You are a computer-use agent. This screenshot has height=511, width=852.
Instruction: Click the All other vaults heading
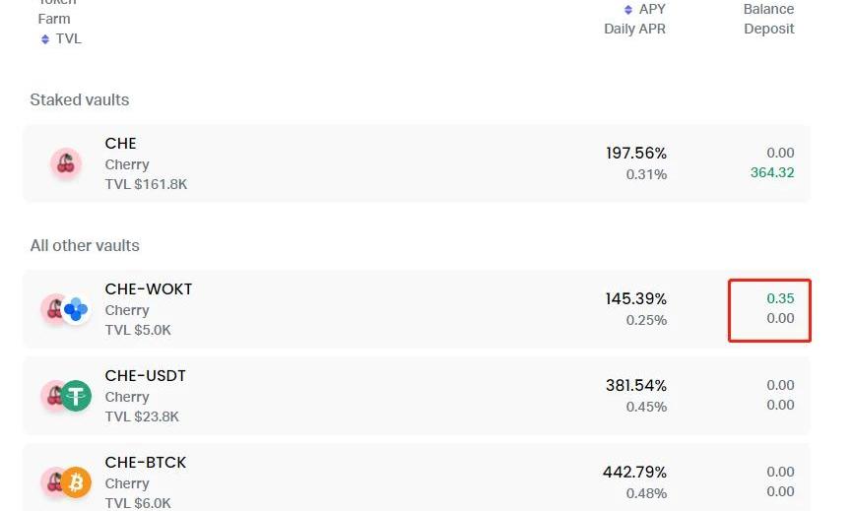[85, 246]
